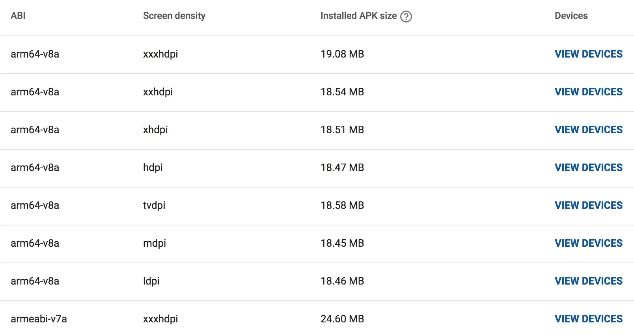Click the Installed APK size header text

tap(358, 16)
